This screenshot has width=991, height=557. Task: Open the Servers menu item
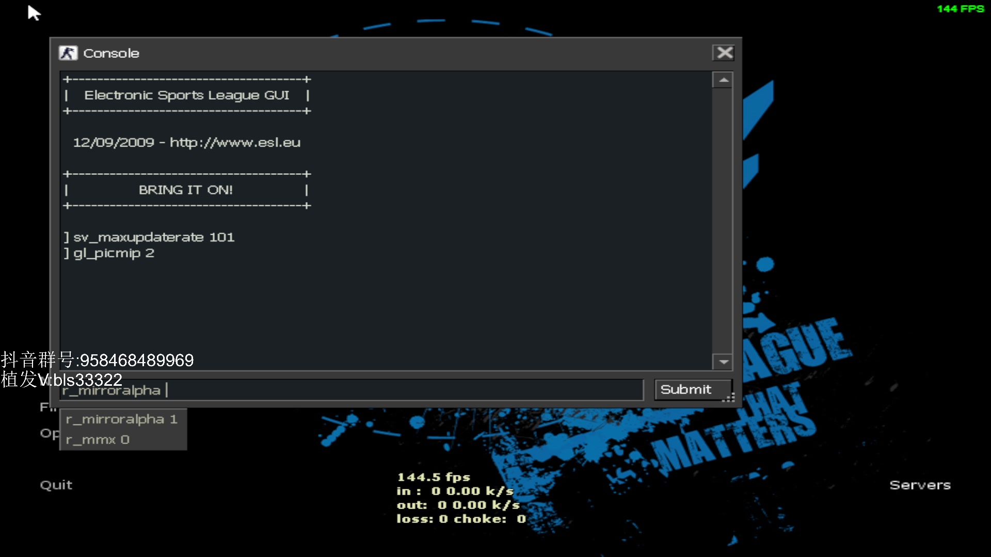coord(920,485)
